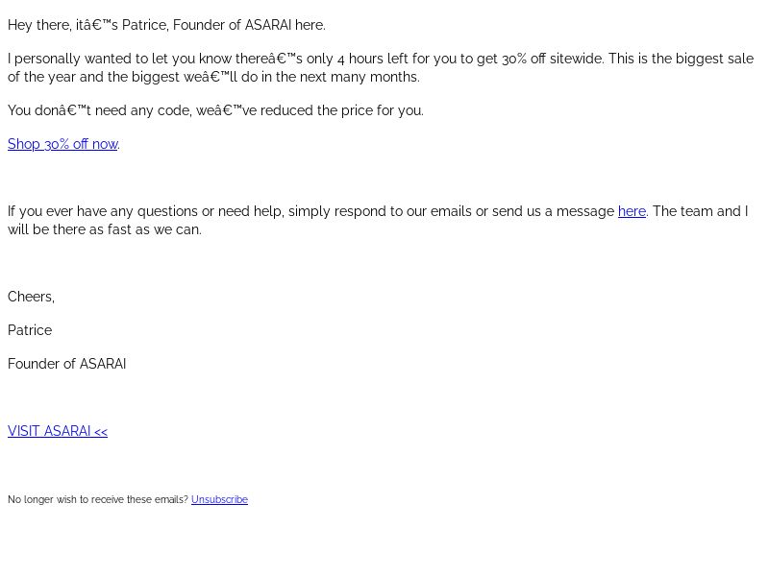Follow the VISIT ASARAI << link

(x=58, y=431)
